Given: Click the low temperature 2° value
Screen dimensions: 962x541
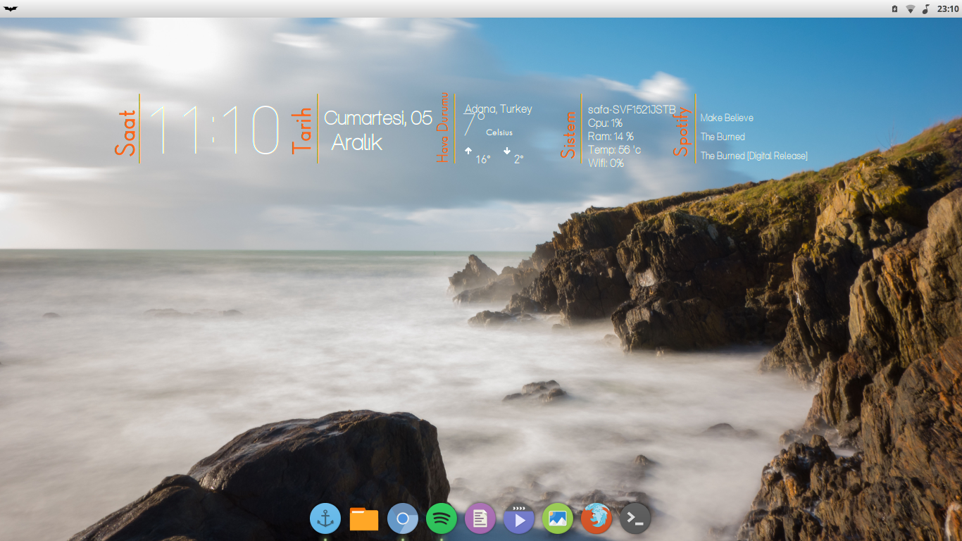Looking at the screenshot, I should click(x=519, y=159).
